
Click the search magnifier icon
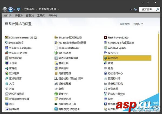point(158,9)
